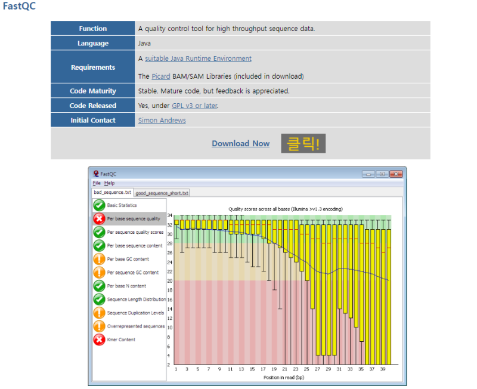Click the FastQC logo in the title bar
This screenshot has width=477, height=389.
coord(97,173)
